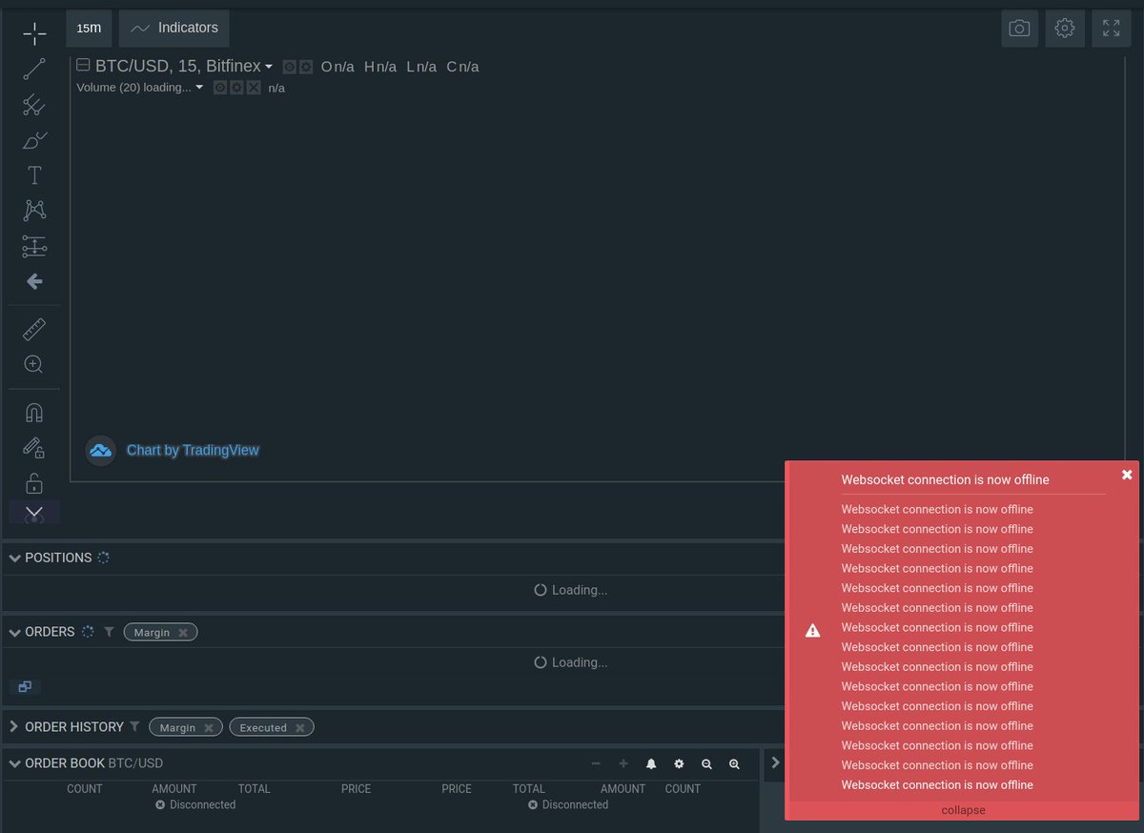Open Volume indicator format settings
Image resolution: width=1144 pixels, height=833 pixels.
click(236, 88)
